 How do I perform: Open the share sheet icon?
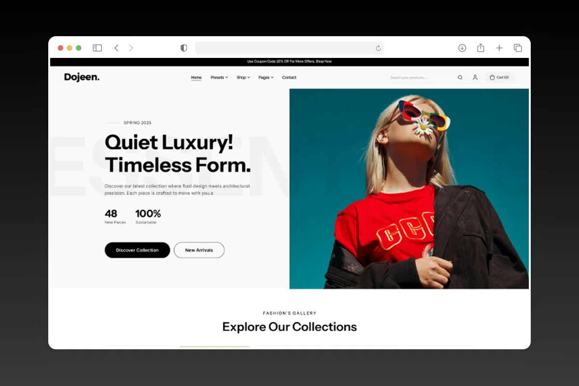pyautogui.click(x=481, y=48)
